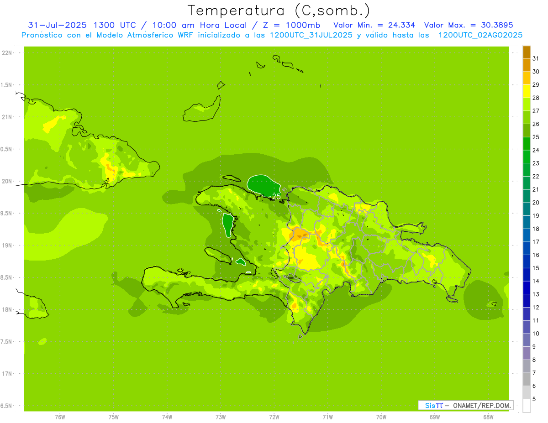This screenshot has width=548, height=423.
Task: Click the "ONAMET/REP.DOM." credit label
Action: 481,405
